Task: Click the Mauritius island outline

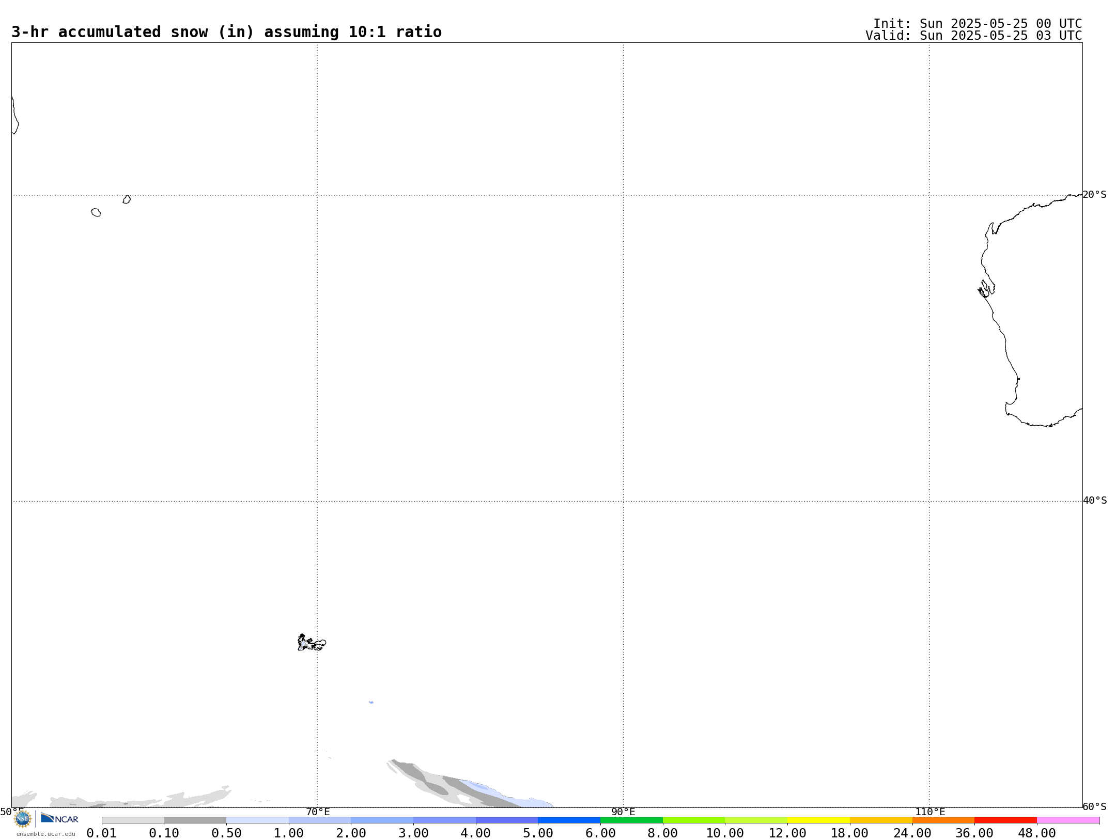Action: (x=127, y=199)
